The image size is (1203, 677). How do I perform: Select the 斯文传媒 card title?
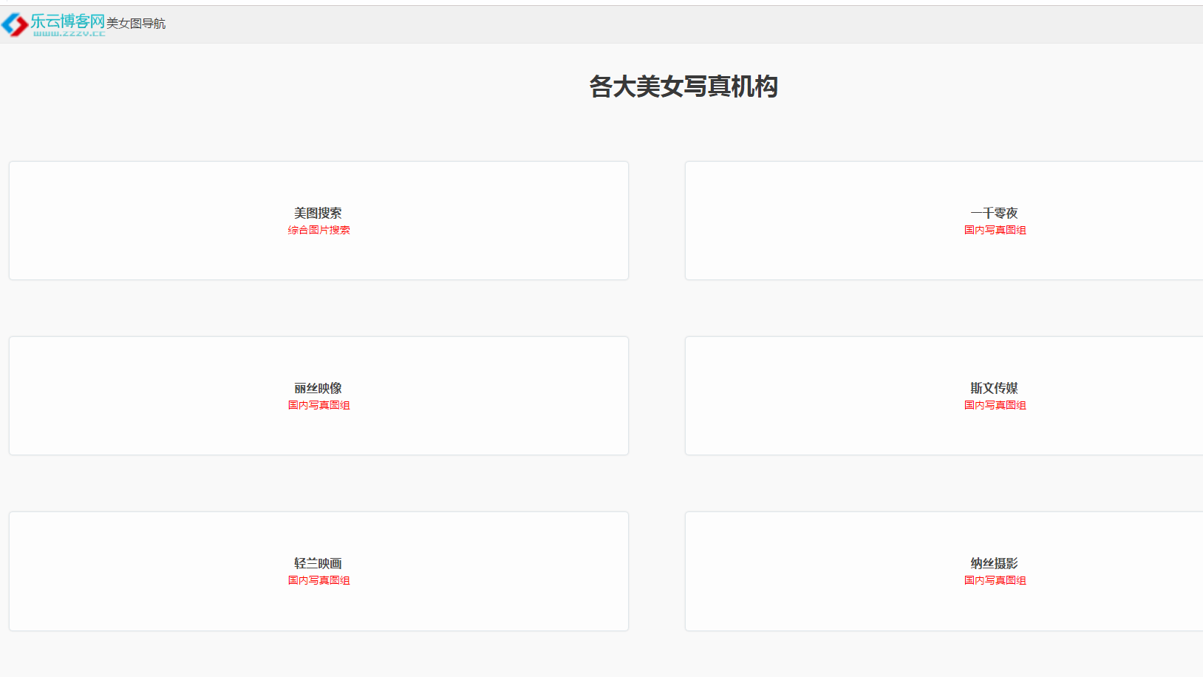pyautogui.click(x=994, y=388)
